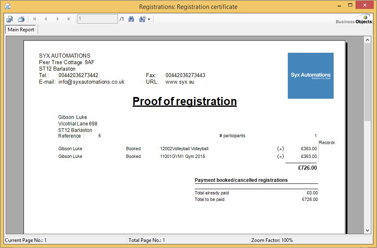Go to the next page
The height and width of the screenshot is (248, 377).
tap(58, 19)
